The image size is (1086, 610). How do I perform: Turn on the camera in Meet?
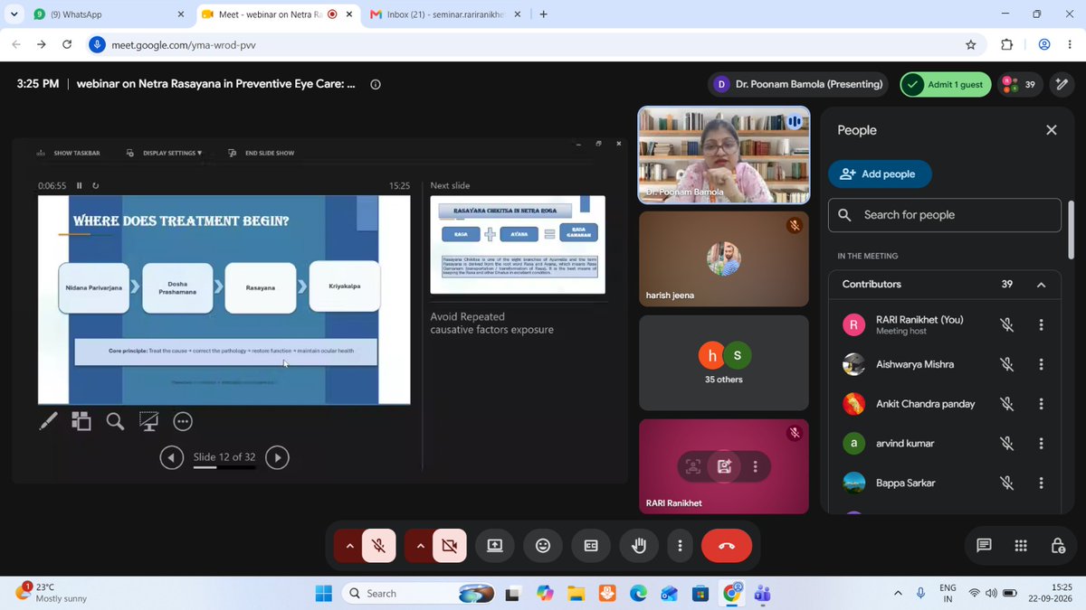pos(450,546)
